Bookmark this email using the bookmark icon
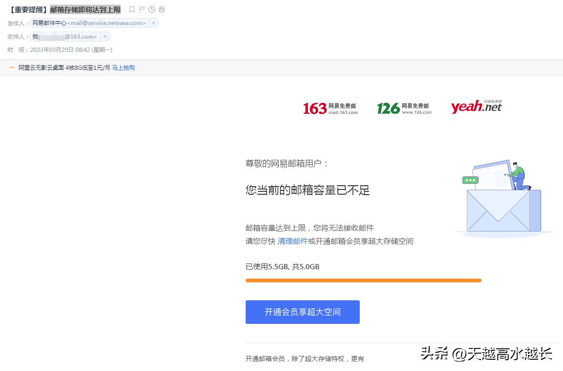Viewport: 563px width, 371px height. tap(132, 9)
